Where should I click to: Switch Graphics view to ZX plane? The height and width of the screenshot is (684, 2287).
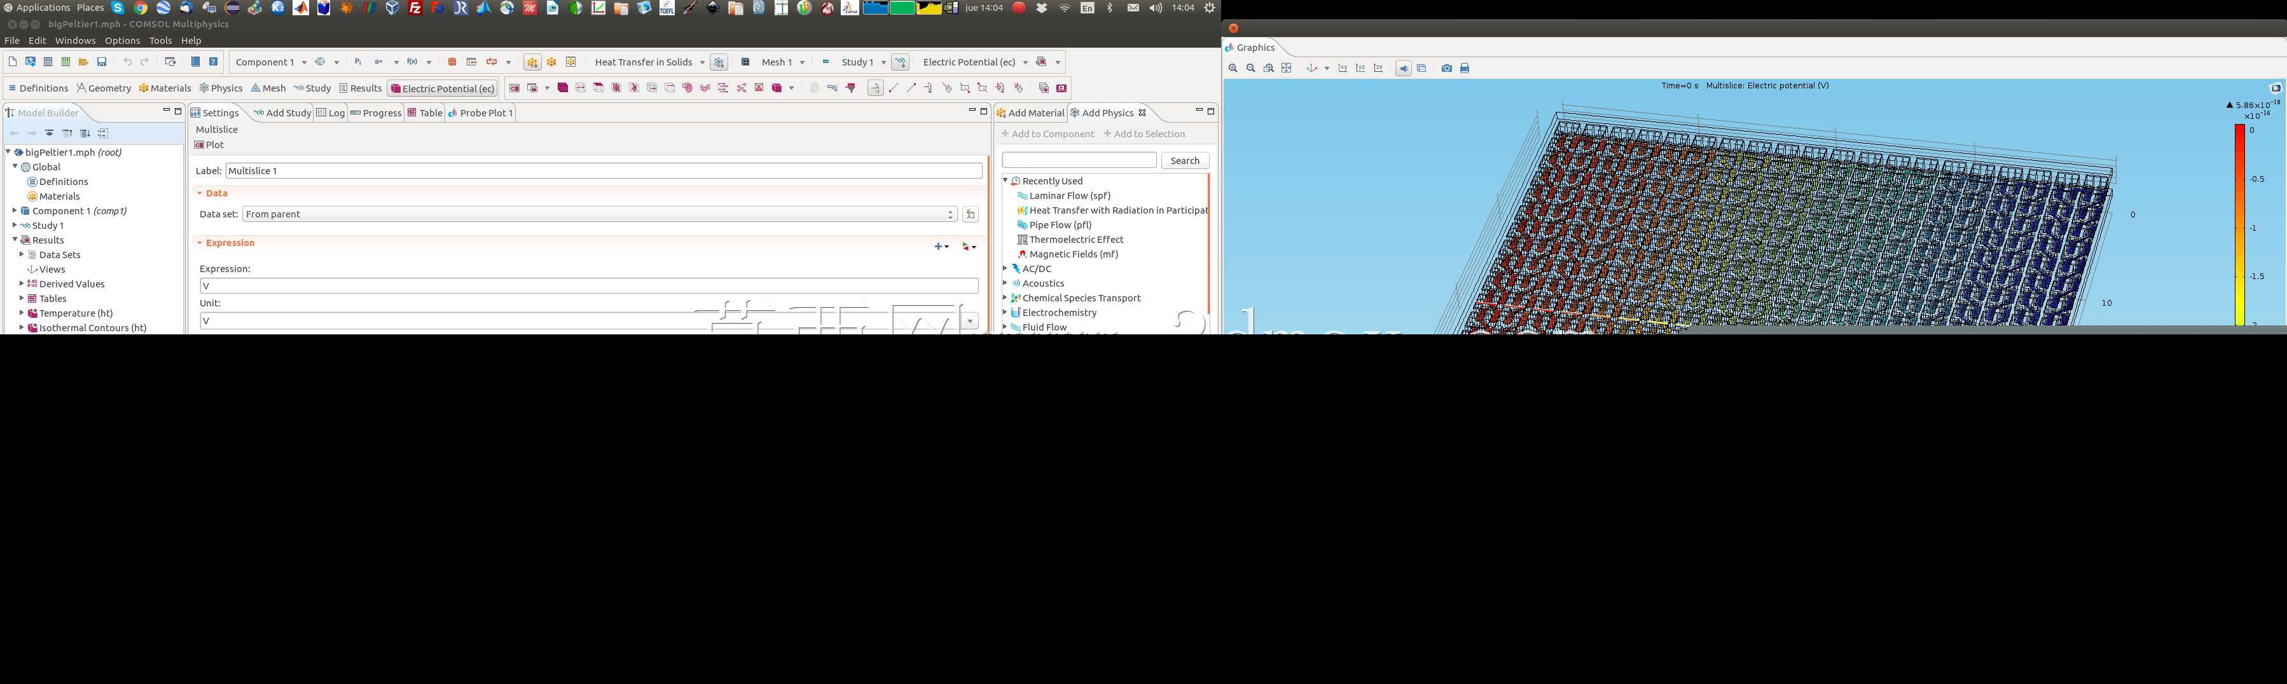click(x=1378, y=68)
